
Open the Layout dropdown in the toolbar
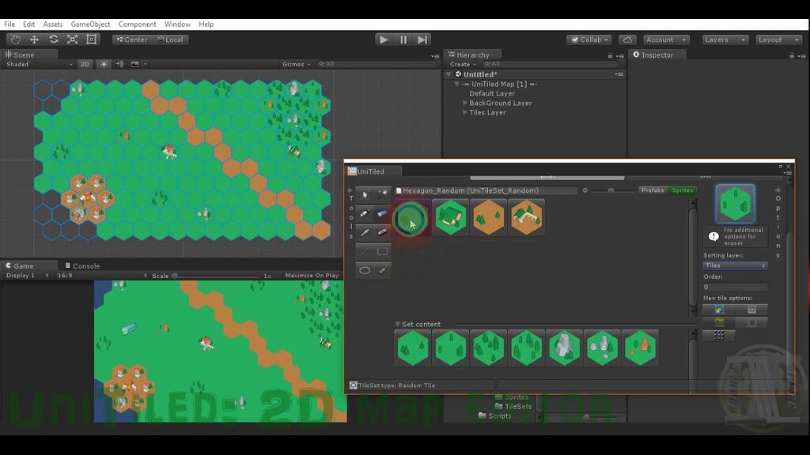pyautogui.click(x=778, y=39)
